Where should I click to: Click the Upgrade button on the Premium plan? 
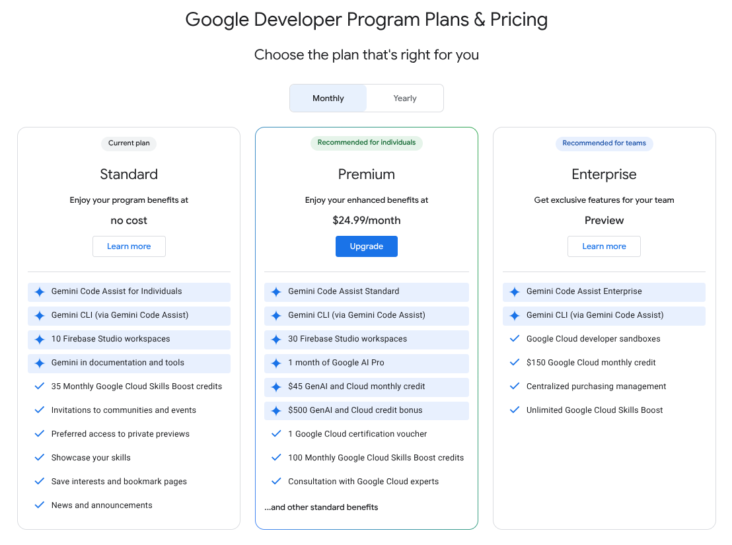point(367,246)
